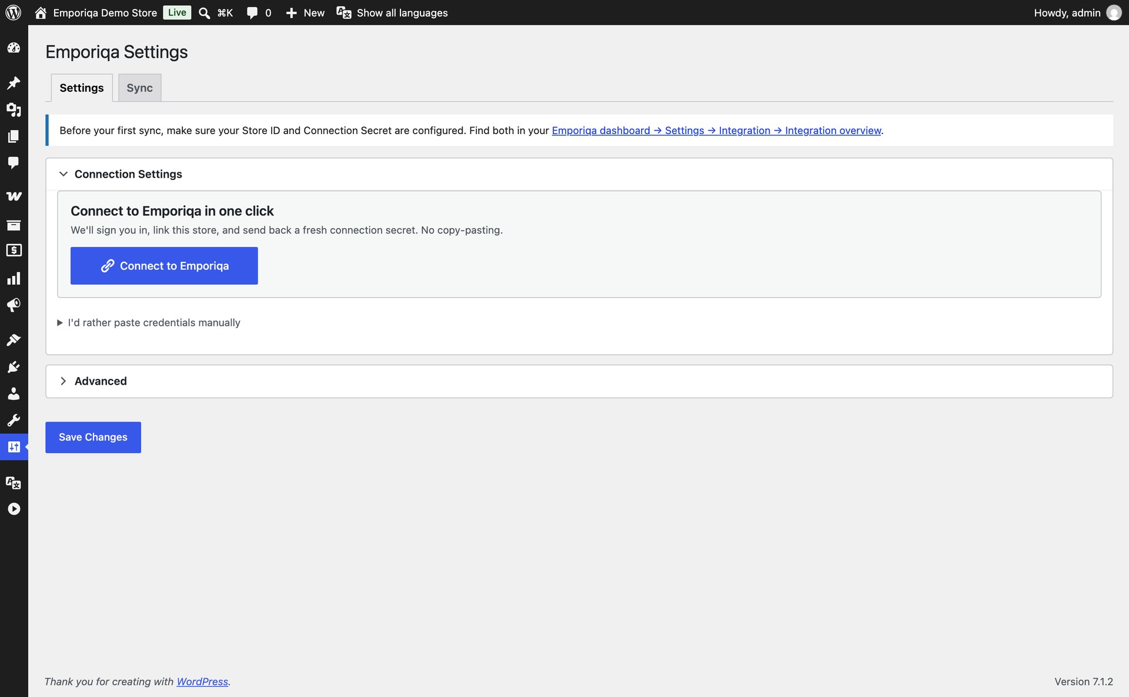Open Marketing via the megaphone icon

pyautogui.click(x=14, y=305)
